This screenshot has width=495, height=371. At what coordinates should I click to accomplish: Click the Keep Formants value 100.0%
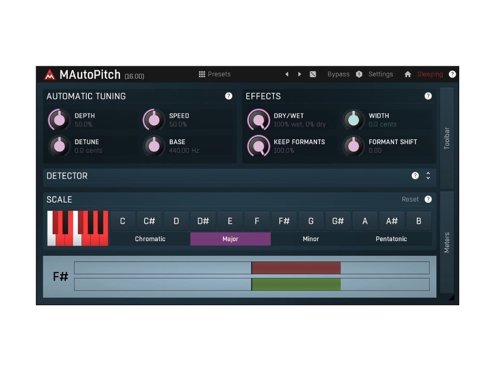pos(284,151)
